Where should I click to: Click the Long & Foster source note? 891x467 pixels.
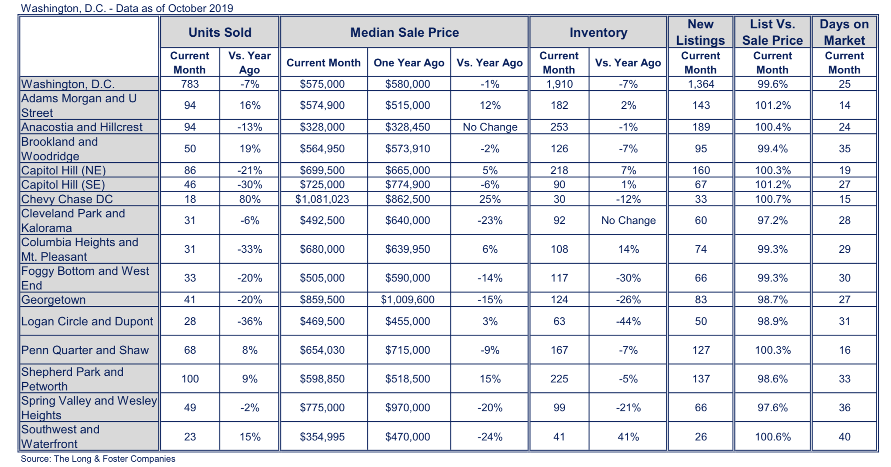pos(98,459)
